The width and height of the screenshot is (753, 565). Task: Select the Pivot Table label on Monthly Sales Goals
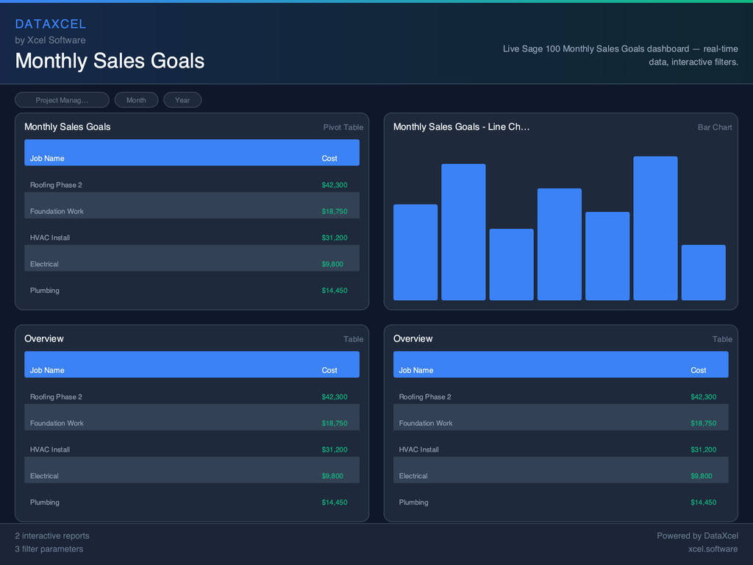click(x=343, y=127)
